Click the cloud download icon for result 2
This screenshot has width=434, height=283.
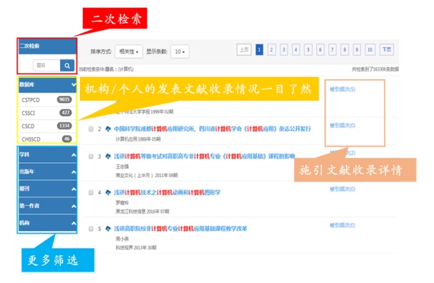108,129
